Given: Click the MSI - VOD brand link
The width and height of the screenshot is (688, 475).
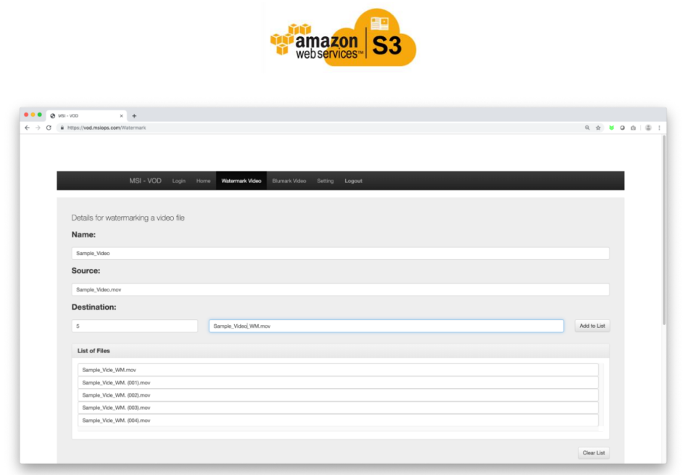Looking at the screenshot, I should pyautogui.click(x=145, y=181).
